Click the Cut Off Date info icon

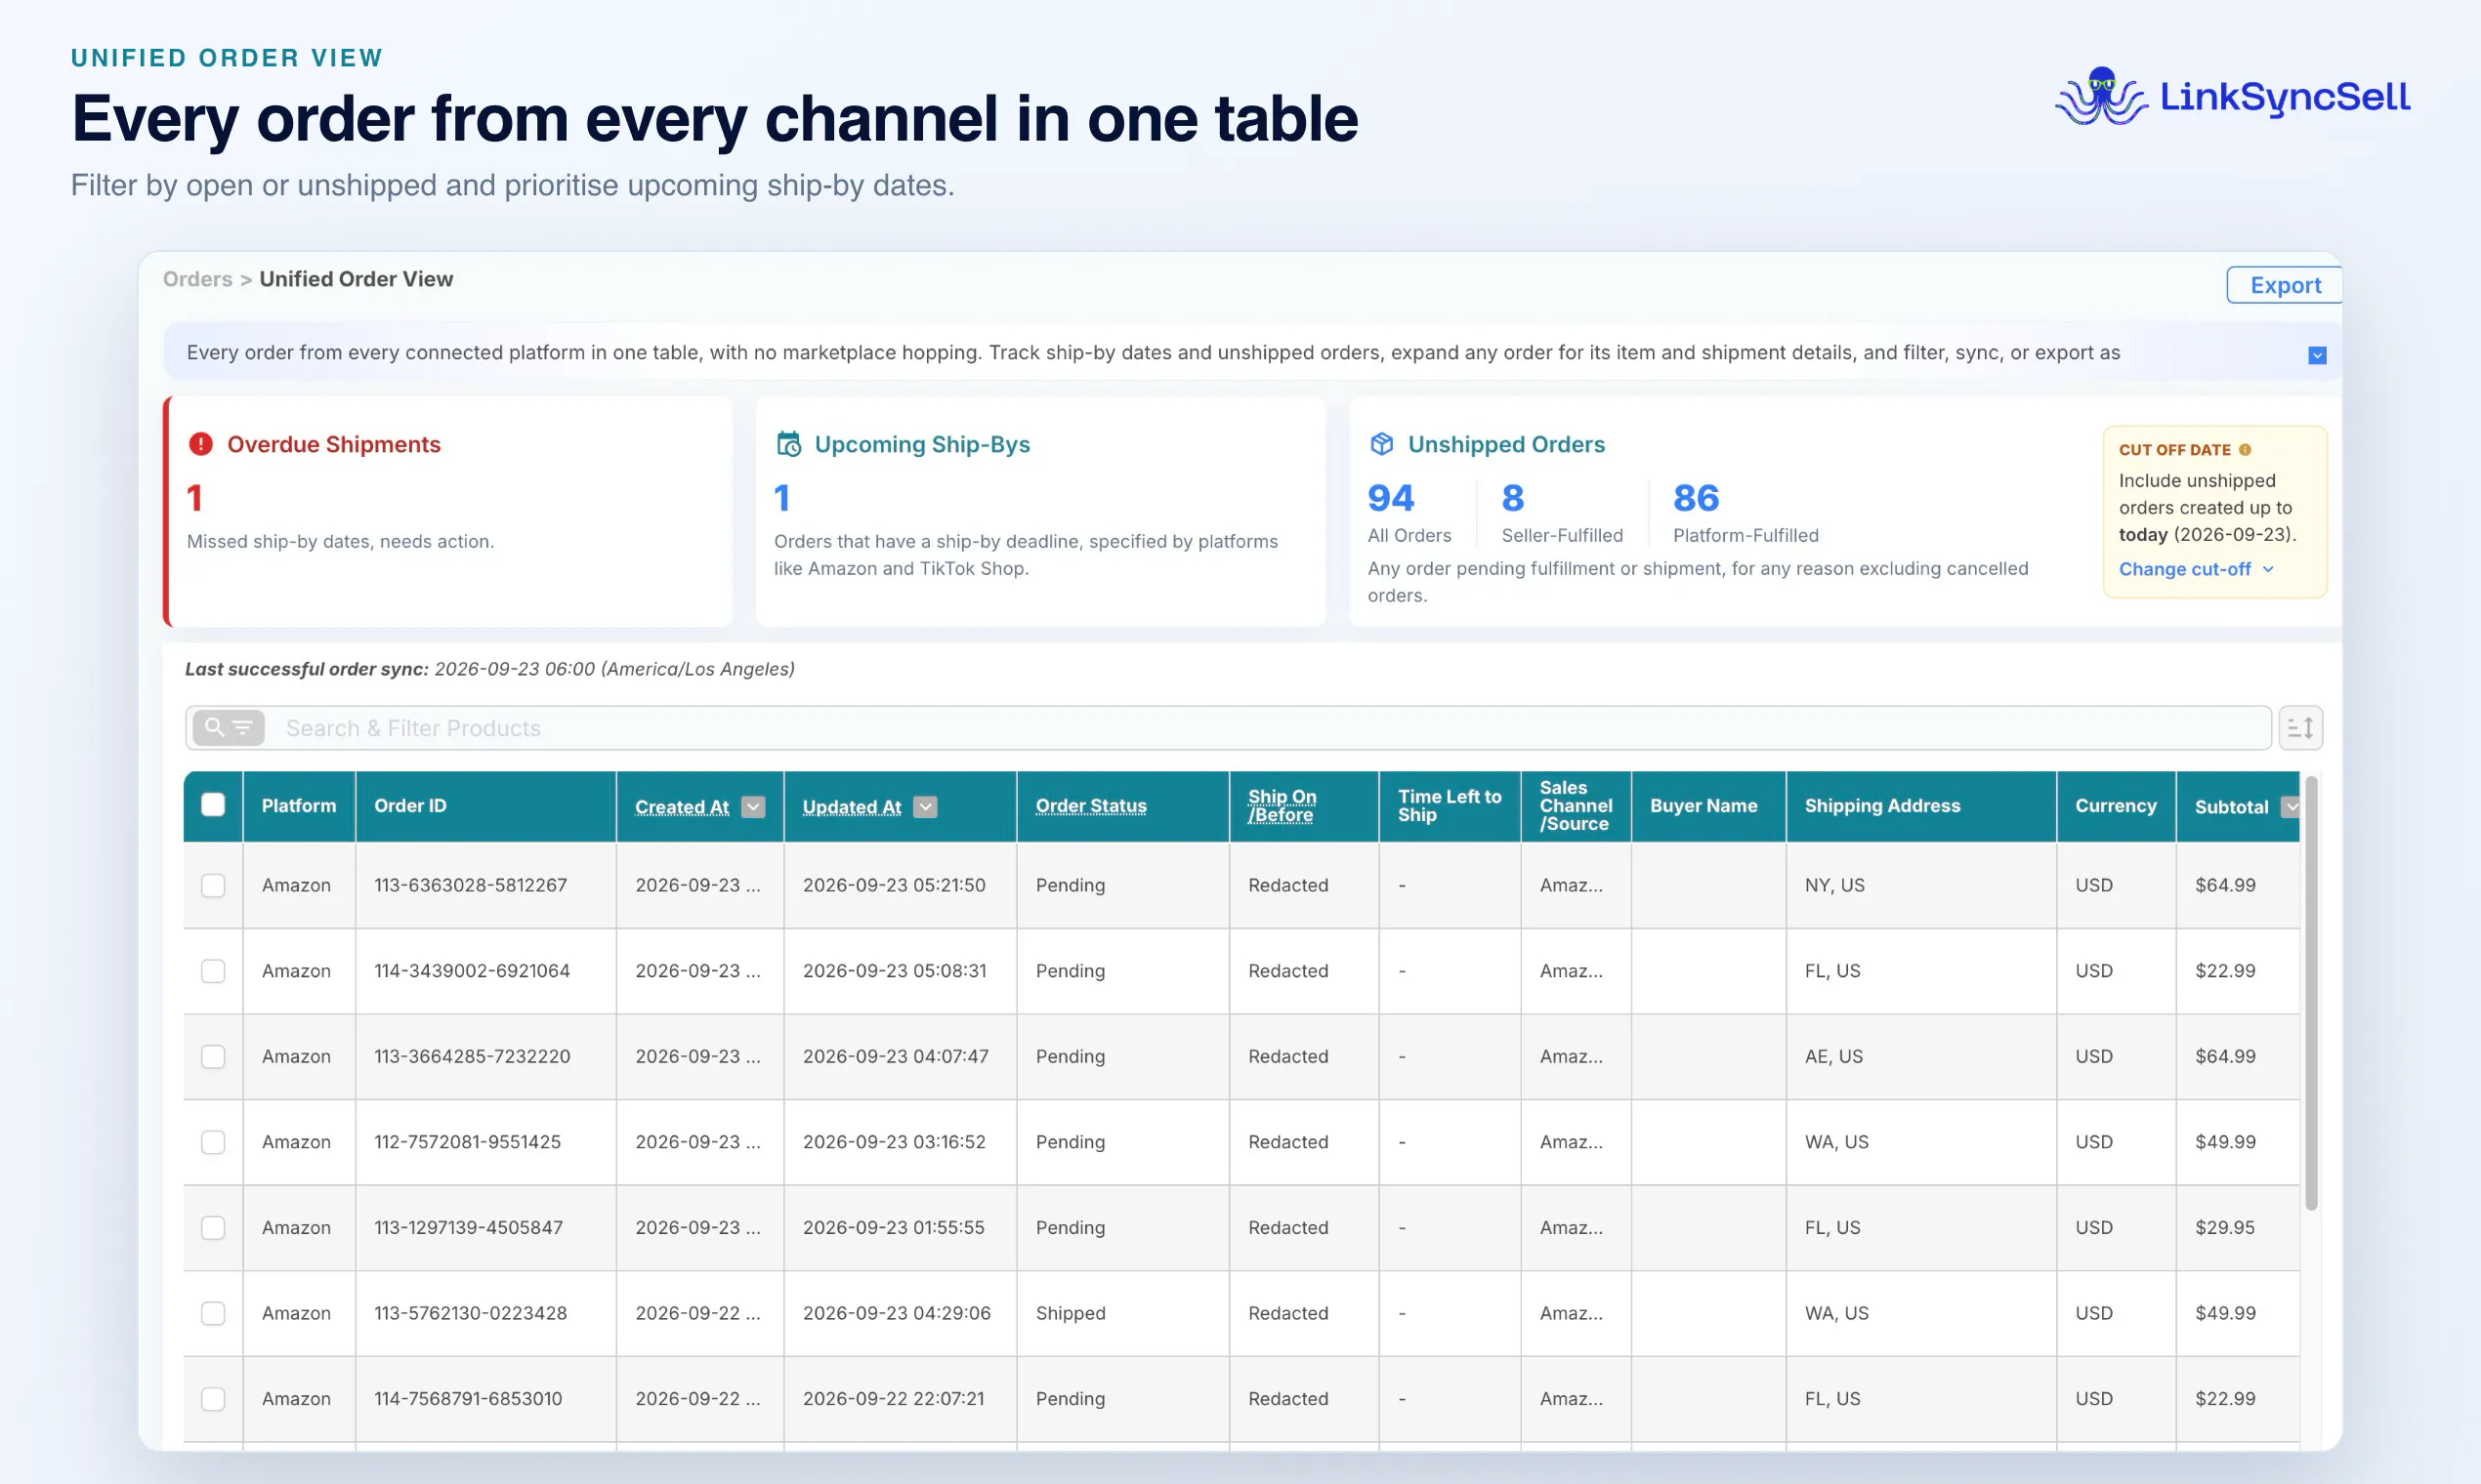click(x=2245, y=450)
